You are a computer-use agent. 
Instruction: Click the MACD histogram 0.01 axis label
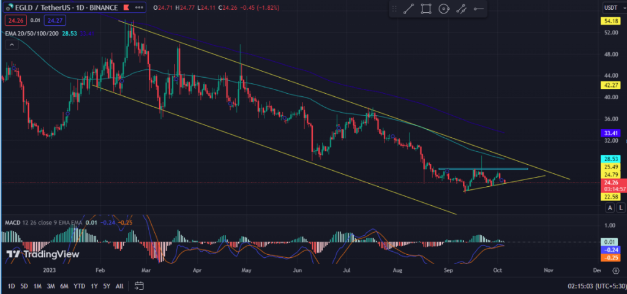coord(609,241)
